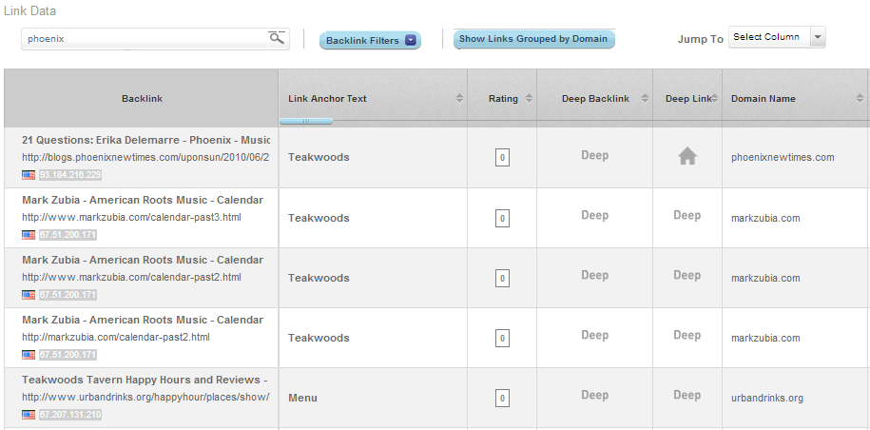Click the phoenix search input field
Screen dimensions: 870x430
pos(143,39)
